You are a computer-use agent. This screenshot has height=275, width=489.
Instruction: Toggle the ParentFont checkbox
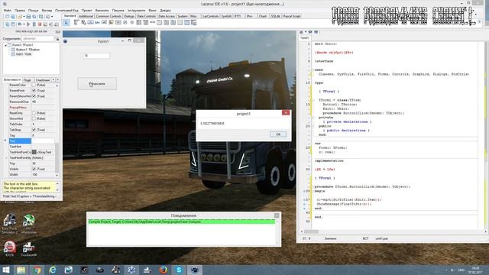(x=34, y=90)
